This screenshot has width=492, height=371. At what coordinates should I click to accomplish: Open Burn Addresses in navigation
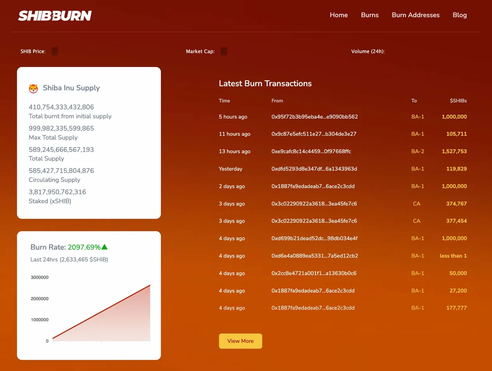(x=415, y=15)
